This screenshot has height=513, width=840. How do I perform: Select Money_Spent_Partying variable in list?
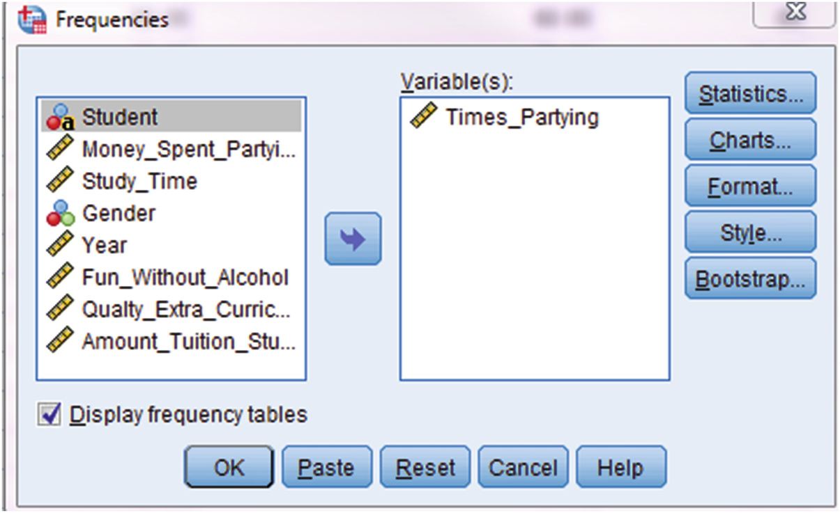[188, 149]
